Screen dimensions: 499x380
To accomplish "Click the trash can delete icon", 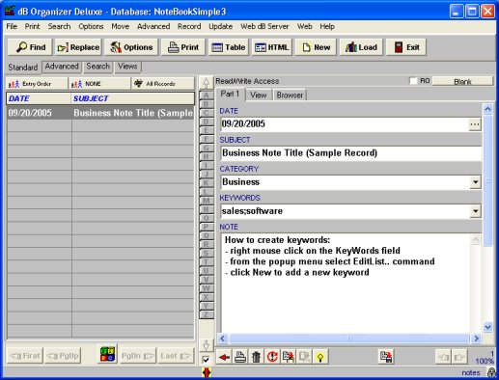I will [x=256, y=357].
